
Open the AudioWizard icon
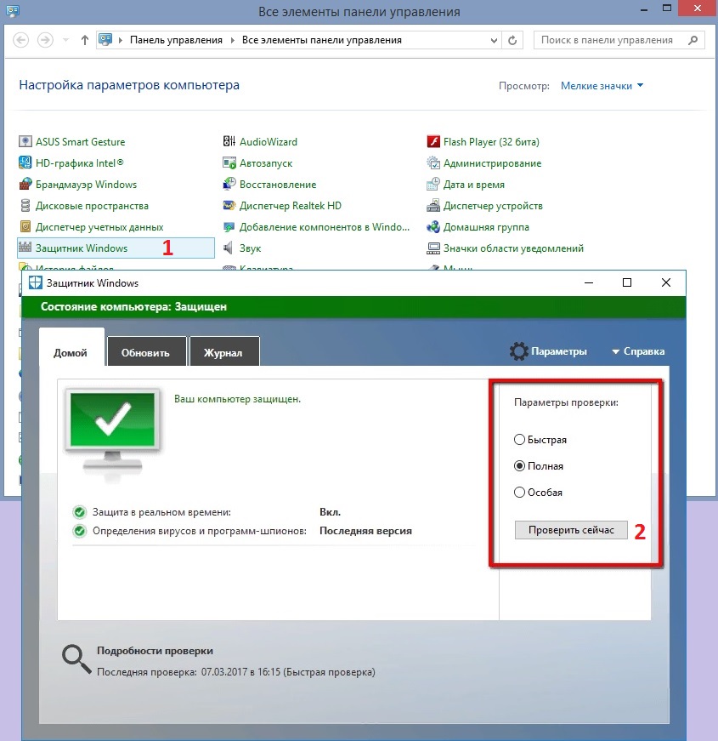pyautogui.click(x=229, y=141)
